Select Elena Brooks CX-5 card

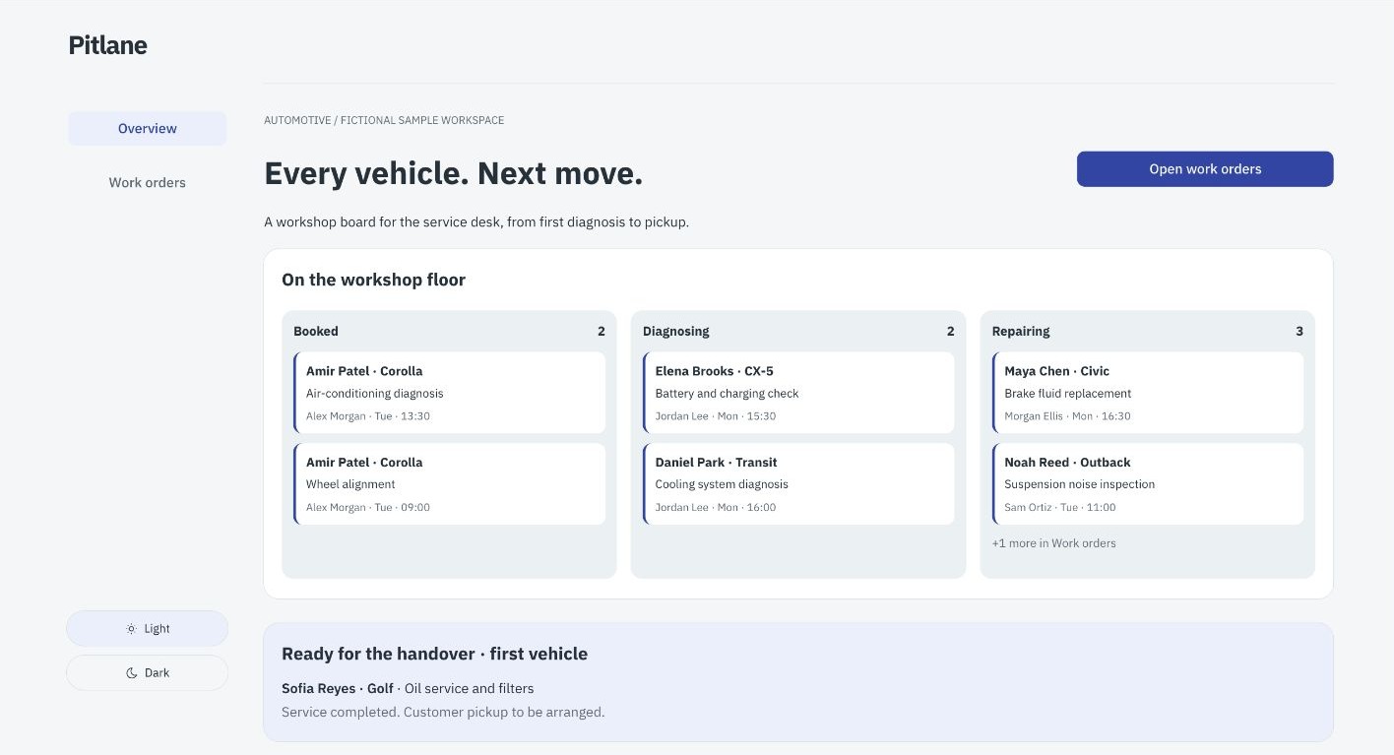(x=798, y=393)
